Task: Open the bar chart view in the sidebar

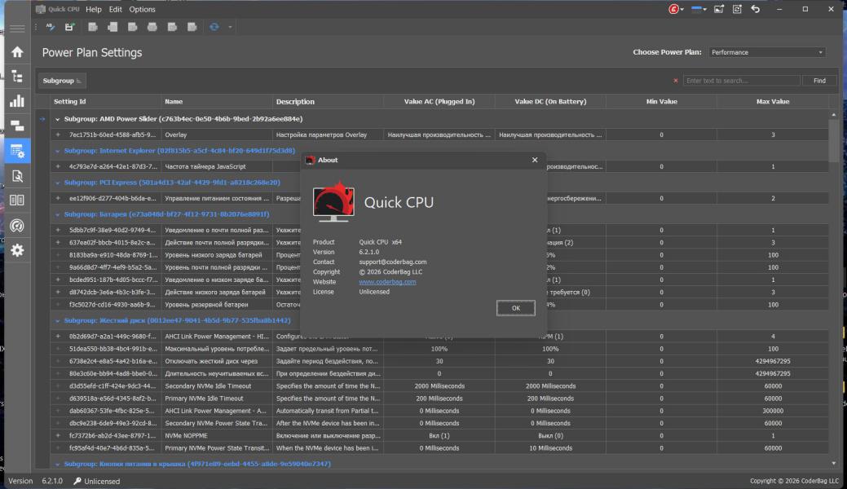Action: pyautogui.click(x=17, y=102)
